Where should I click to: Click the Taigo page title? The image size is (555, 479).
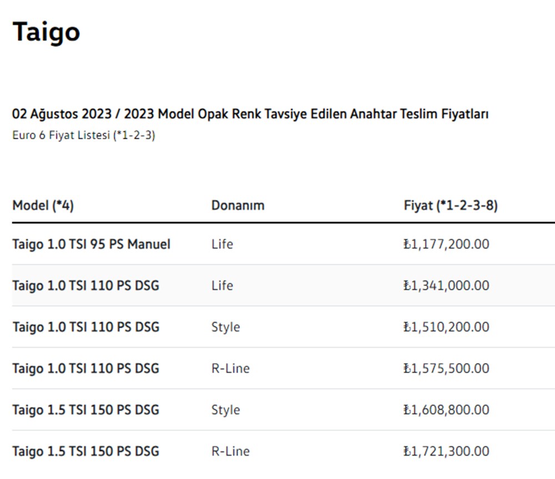[x=46, y=32]
